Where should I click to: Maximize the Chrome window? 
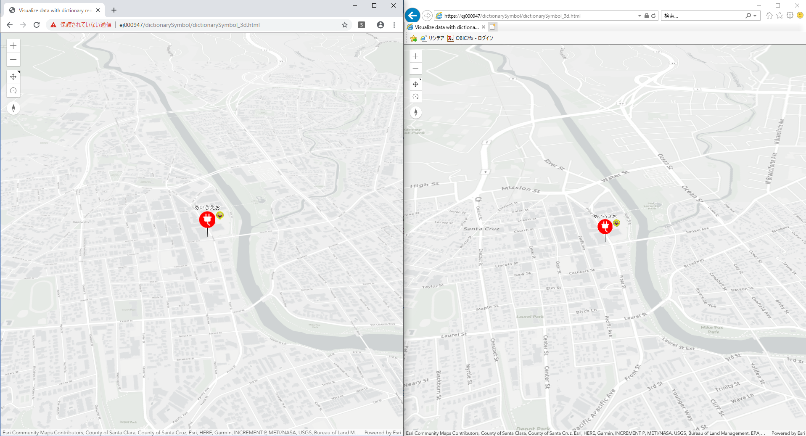tap(374, 5)
